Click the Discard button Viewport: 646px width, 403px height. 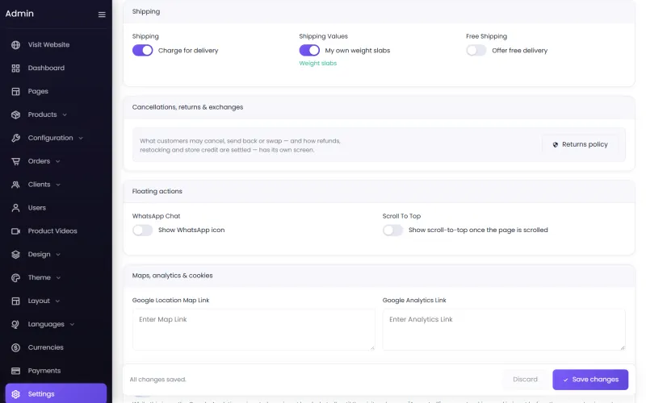point(525,380)
